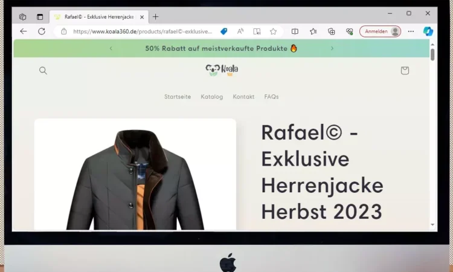Open browser essentials heart icon
This screenshot has width=453, height=272.
350,31
